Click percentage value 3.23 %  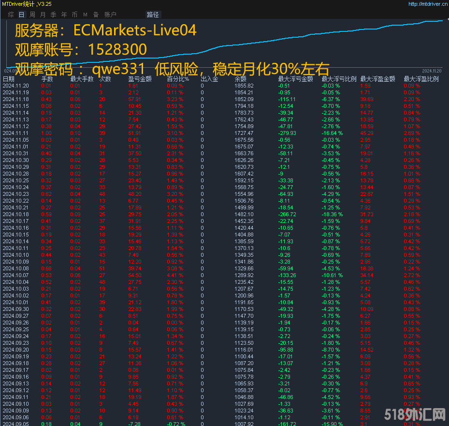point(175,99)
